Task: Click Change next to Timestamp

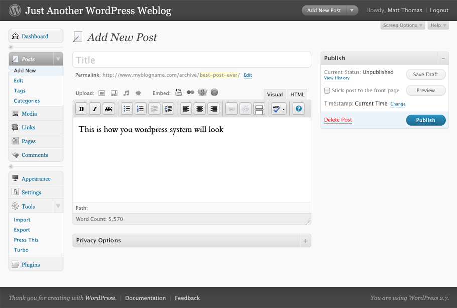Action: point(398,104)
